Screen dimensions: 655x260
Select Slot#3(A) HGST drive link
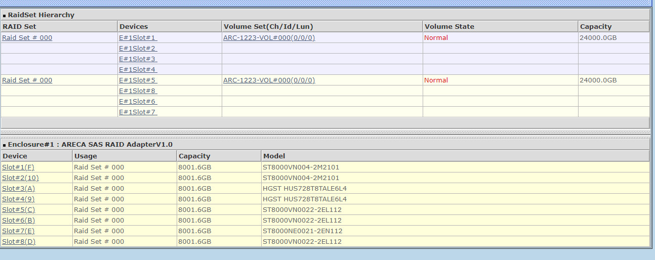tap(18, 189)
